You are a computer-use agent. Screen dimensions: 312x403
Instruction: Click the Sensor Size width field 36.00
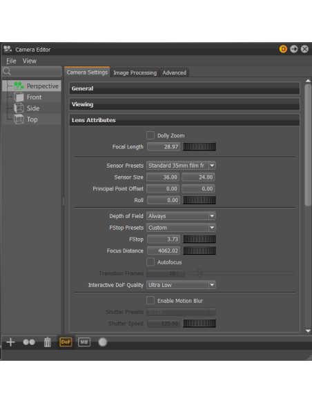click(x=163, y=177)
